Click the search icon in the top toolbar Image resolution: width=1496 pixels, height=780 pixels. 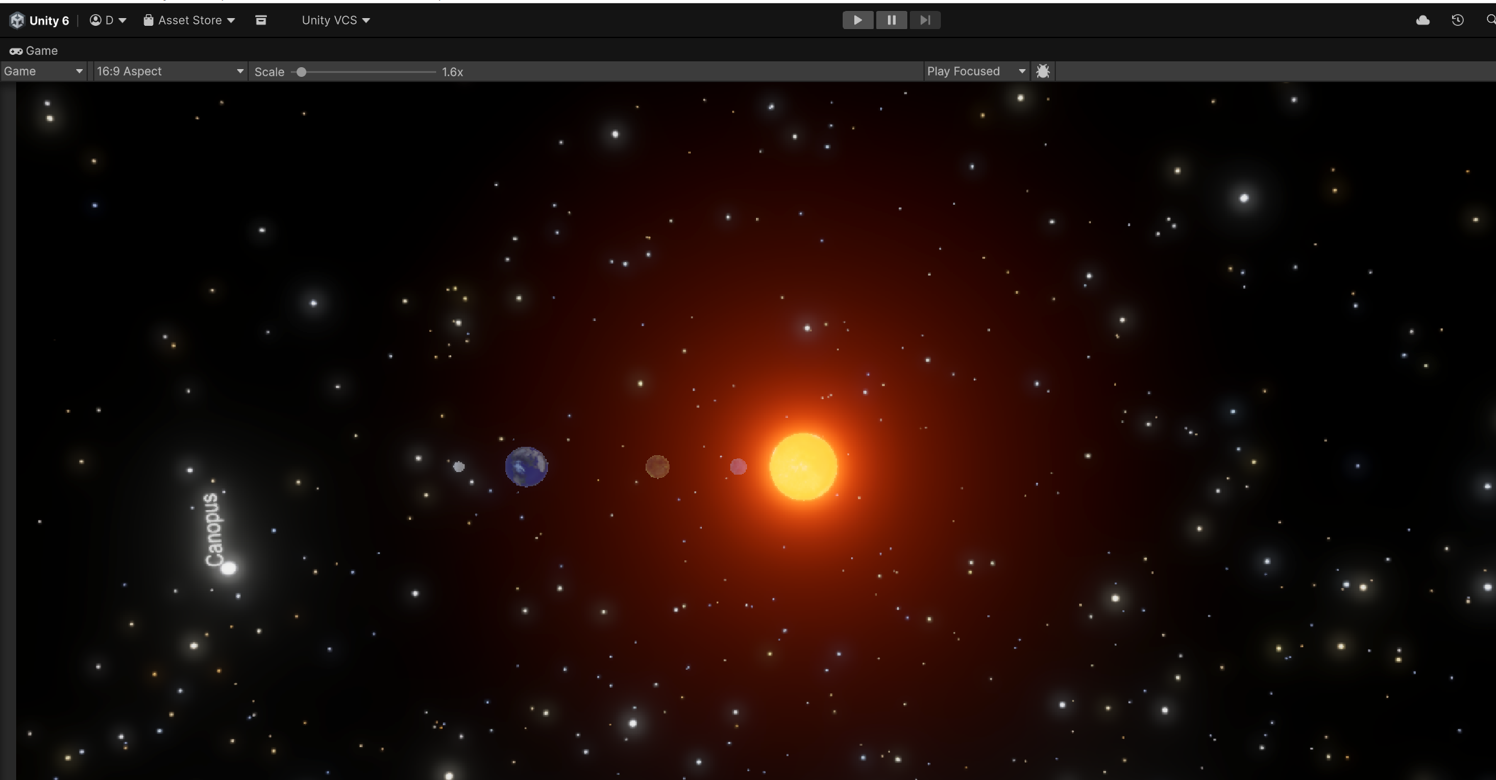point(1490,20)
